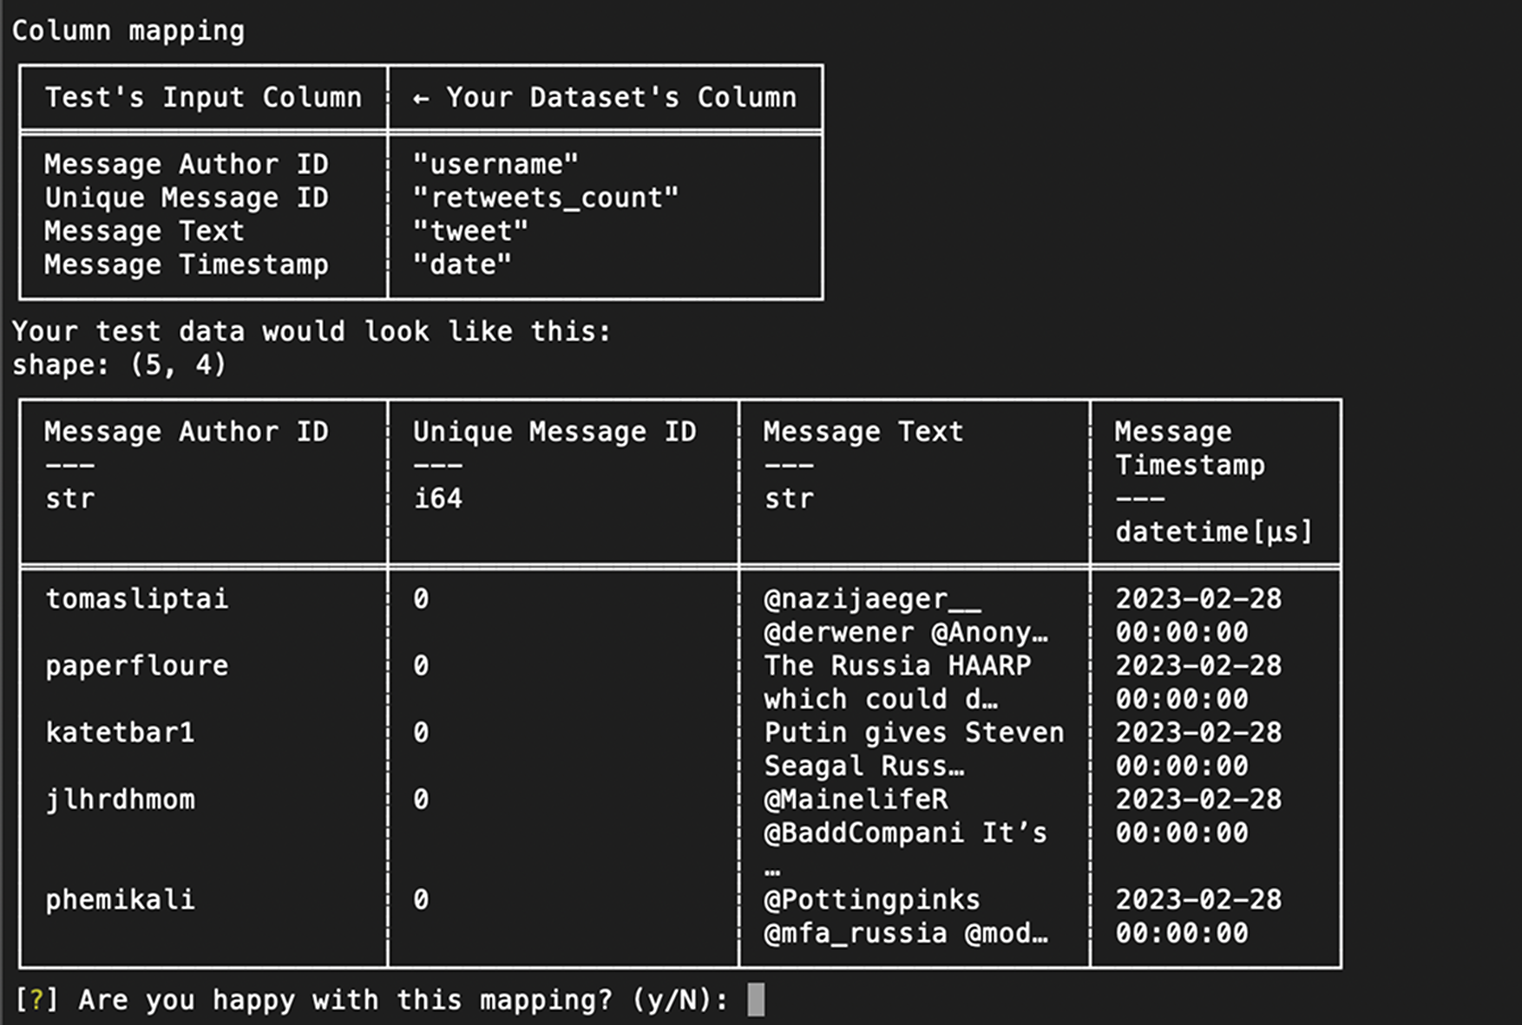Click the "tweet" dataset column value
This screenshot has width=1522, height=1025.
pos(470,232)
